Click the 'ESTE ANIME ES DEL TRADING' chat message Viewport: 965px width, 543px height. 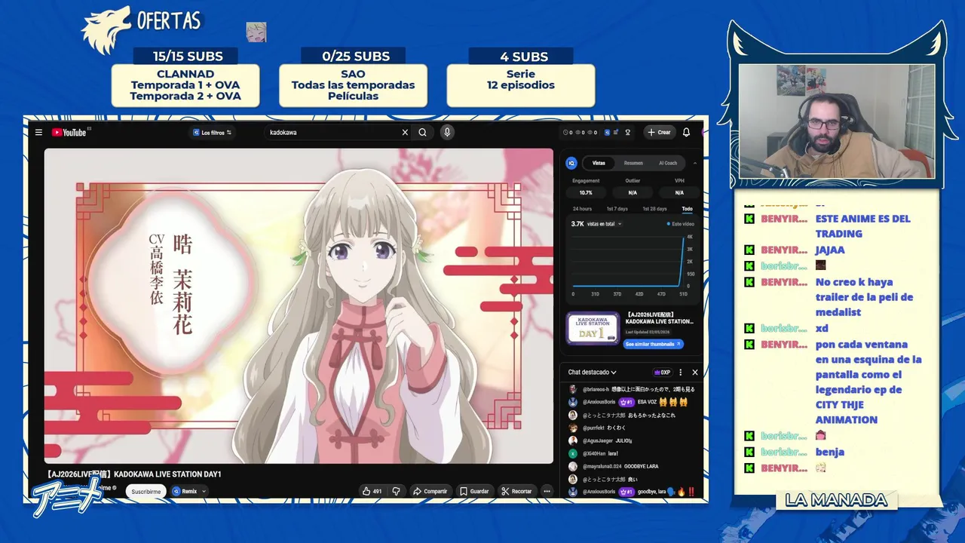[x=862, y=226]
